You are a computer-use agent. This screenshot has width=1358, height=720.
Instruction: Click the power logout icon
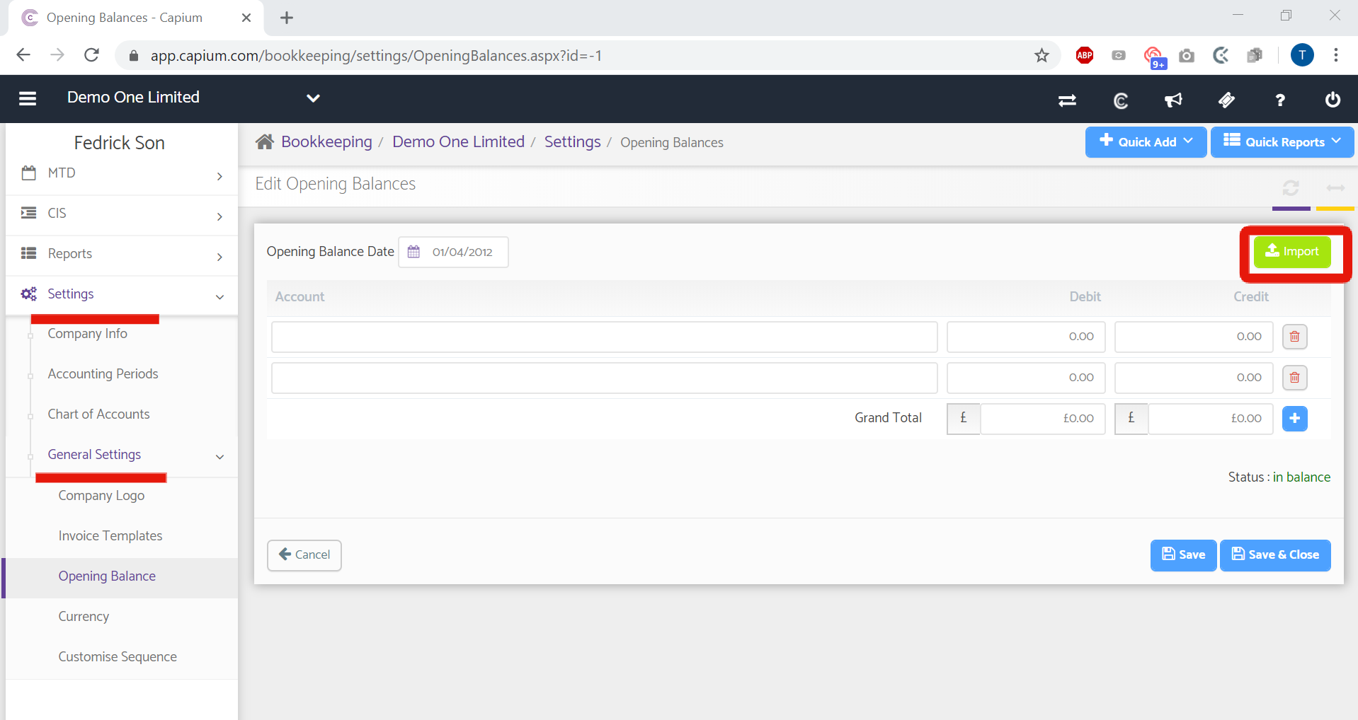[x=1333, y=100]
